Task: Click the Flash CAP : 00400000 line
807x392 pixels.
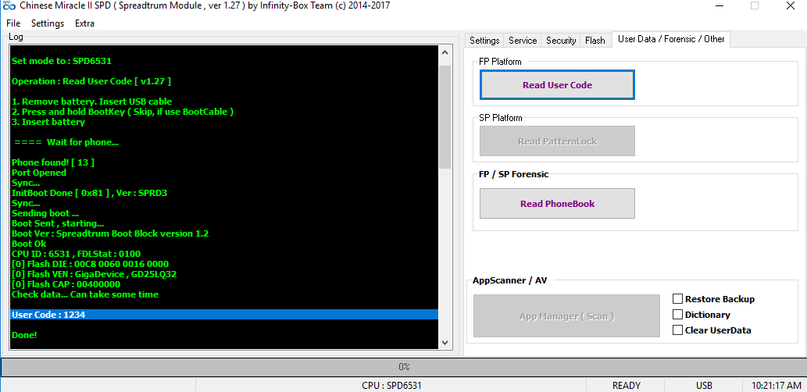Action: [66, 284]
